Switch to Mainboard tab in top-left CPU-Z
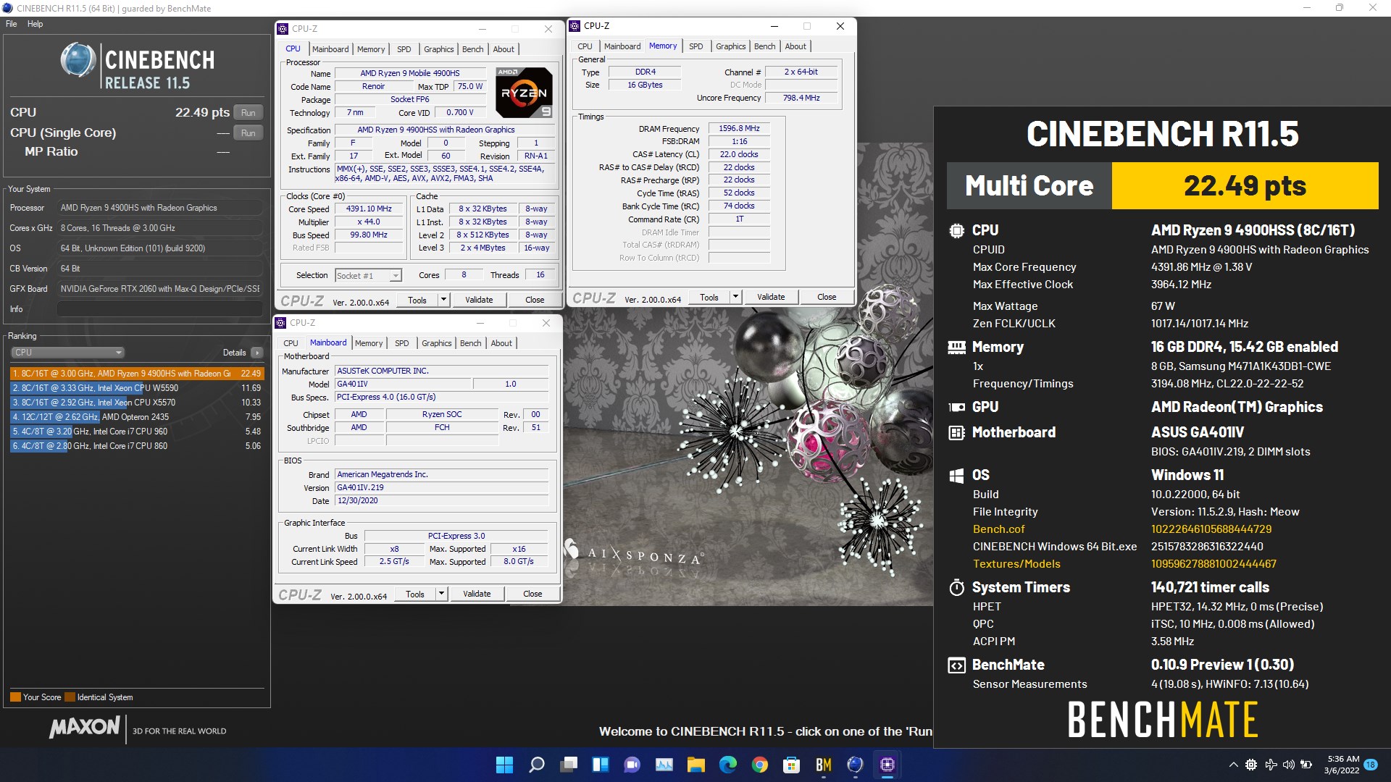This screenshot has height=782, width=1391. pos(330,49)
